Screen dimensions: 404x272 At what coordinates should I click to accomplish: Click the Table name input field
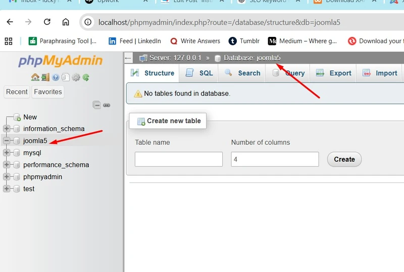click(178, 159)
